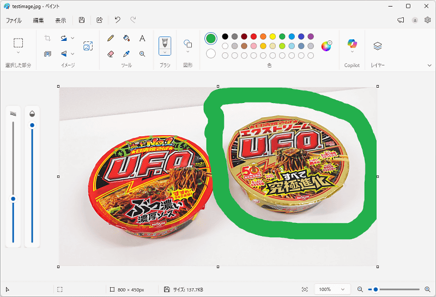The width and height of the screenshot is (436, 297).
Task: Click the zoom in magnifier
Action: 428,289
